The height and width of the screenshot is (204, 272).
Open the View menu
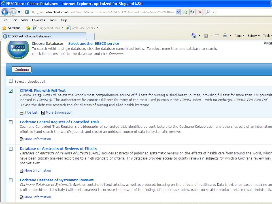pos(24,20)
